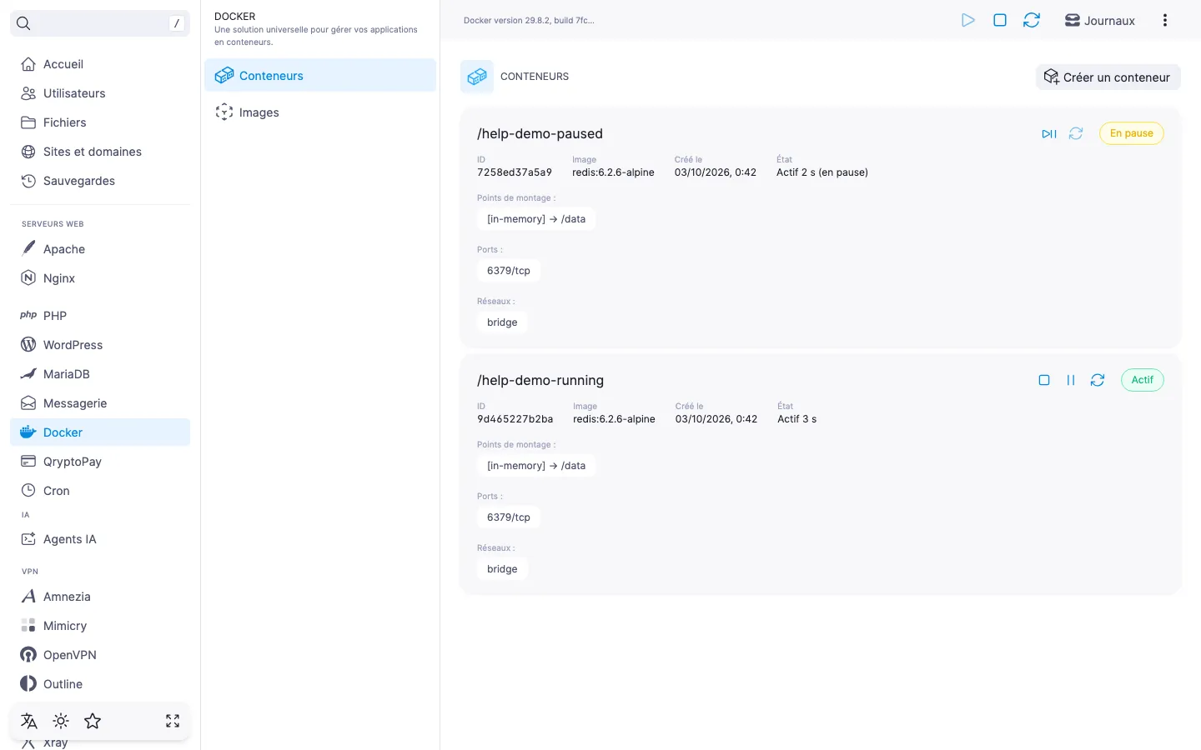This screenshot has height=750, width=1201.
Task: Open QryptoPay page
Action: [100, 462]
